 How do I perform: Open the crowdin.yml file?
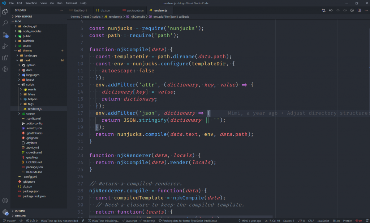[39, 152]
